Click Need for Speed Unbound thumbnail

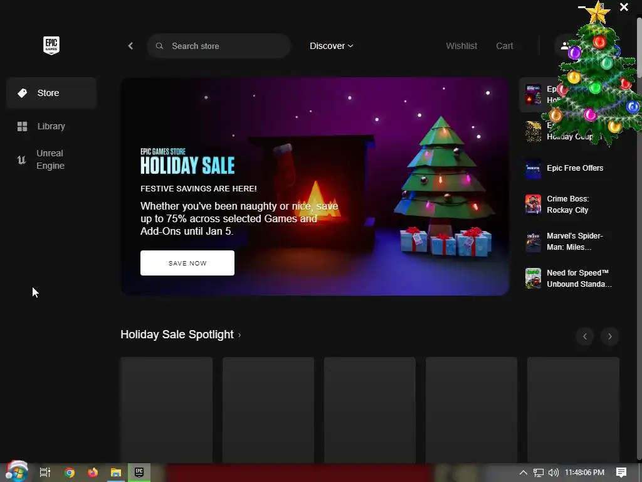[533, 278]
